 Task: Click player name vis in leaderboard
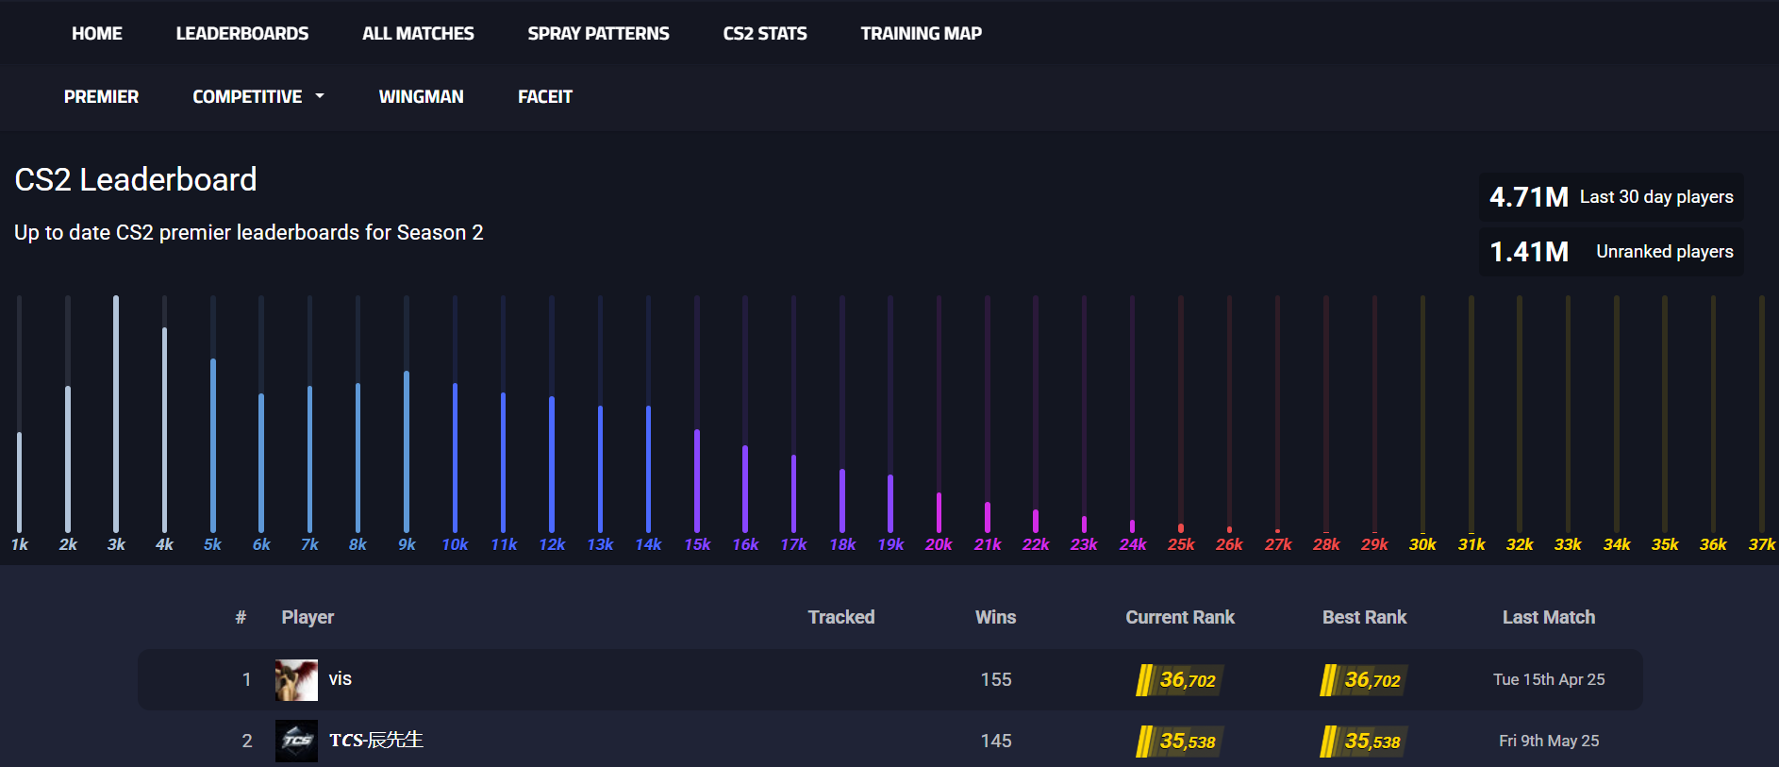(x=340, y=679)
